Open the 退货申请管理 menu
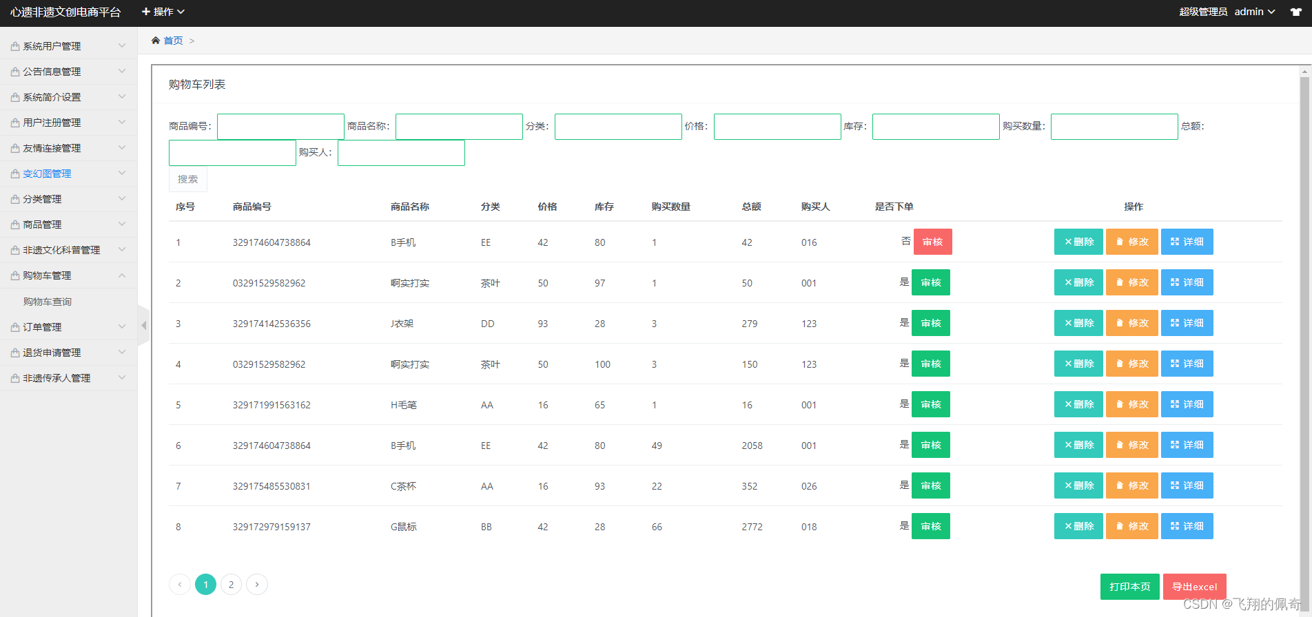Image resolution: width=1312 pixels, height=617 pixels. [x=69, y=353]
